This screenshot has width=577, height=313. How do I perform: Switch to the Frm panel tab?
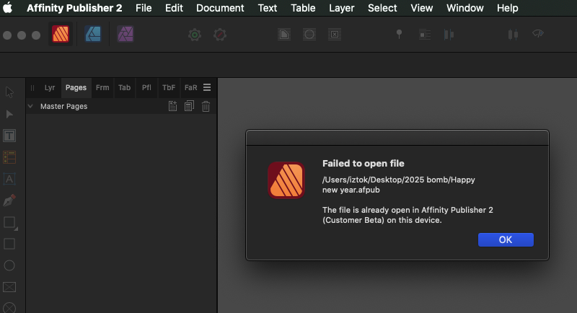point(102,87)
